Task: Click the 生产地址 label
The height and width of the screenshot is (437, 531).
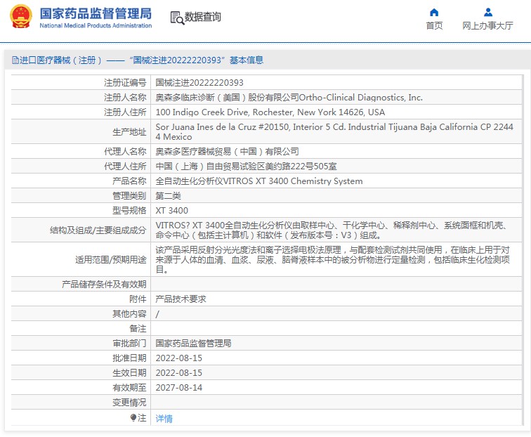Action: (129, 132)
